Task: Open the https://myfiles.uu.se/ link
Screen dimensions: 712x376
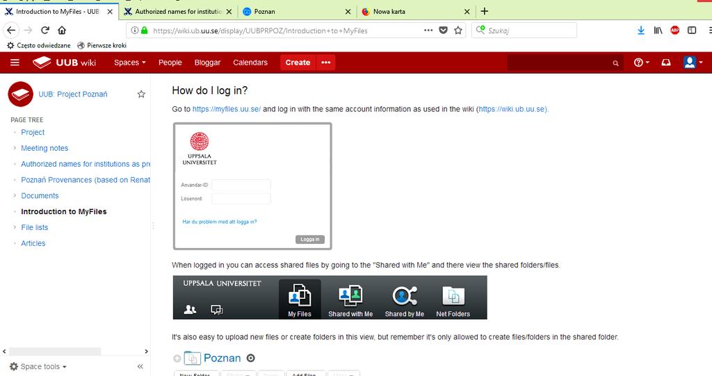Action: (227, 109)
